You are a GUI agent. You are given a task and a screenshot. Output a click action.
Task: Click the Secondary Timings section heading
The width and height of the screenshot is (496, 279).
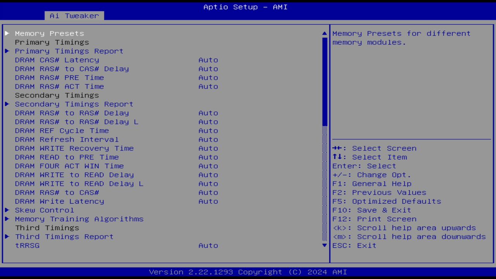click(x=57, y=95)
